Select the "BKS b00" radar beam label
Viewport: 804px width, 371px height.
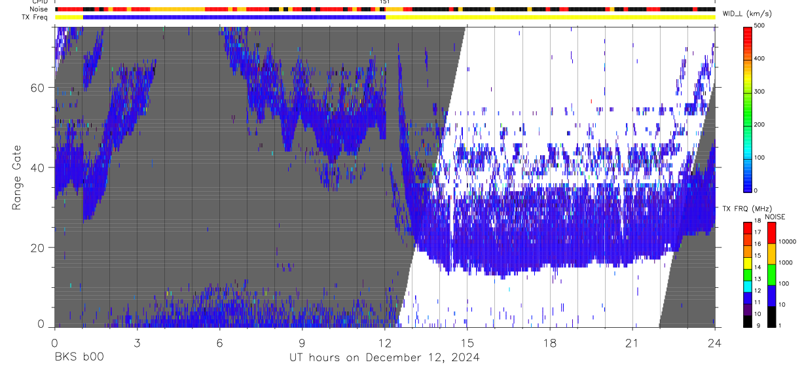click(79, 357)
